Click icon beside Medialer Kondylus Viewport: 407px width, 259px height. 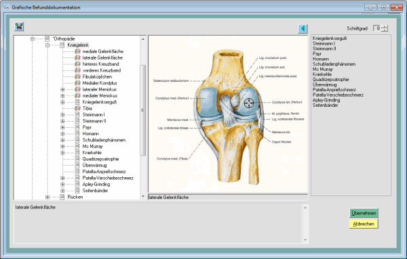click(x=77, y=83)
